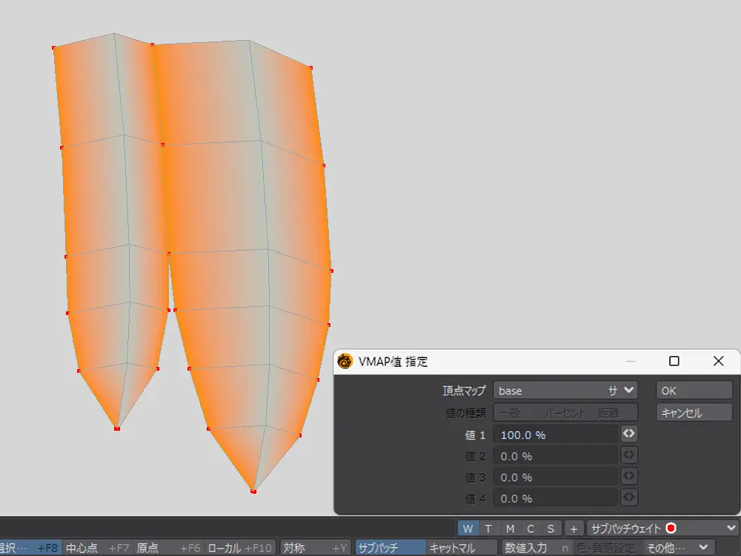Viewport: 741px width, 556px height.
Task: Click the キャンセル button
Action: [x=694, y=412]
